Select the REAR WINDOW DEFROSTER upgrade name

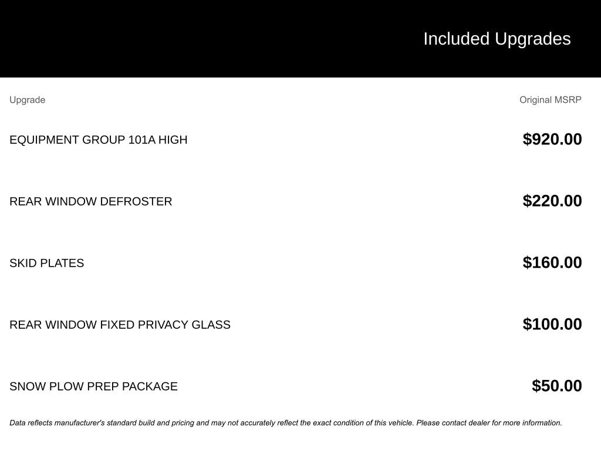pyautogui.click(x=90, y=201)
